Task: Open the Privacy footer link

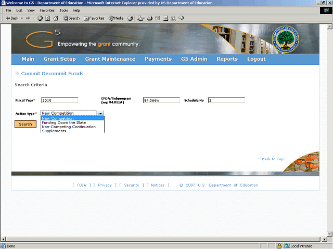Action: 105,185
